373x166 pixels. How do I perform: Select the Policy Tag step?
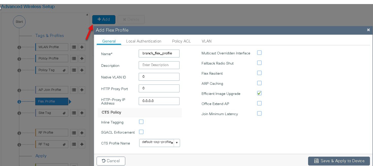pos(52,70)
